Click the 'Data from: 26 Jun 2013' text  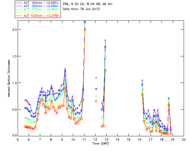(82, 9)
